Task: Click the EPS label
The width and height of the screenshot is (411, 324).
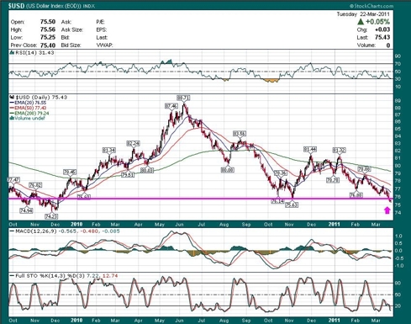Action: 101,29
